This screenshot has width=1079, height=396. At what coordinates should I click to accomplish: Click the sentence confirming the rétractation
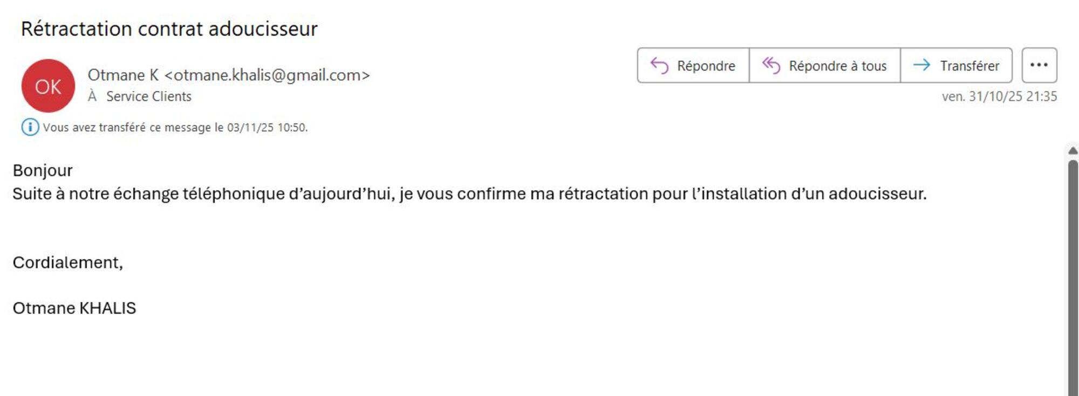[469, 194]
